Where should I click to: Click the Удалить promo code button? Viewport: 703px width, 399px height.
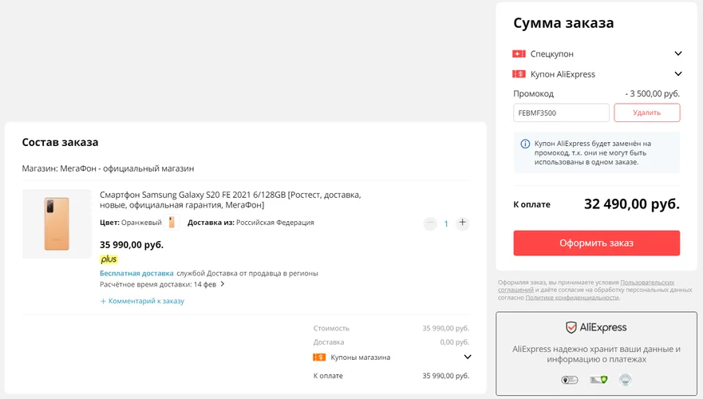[647, 113]
